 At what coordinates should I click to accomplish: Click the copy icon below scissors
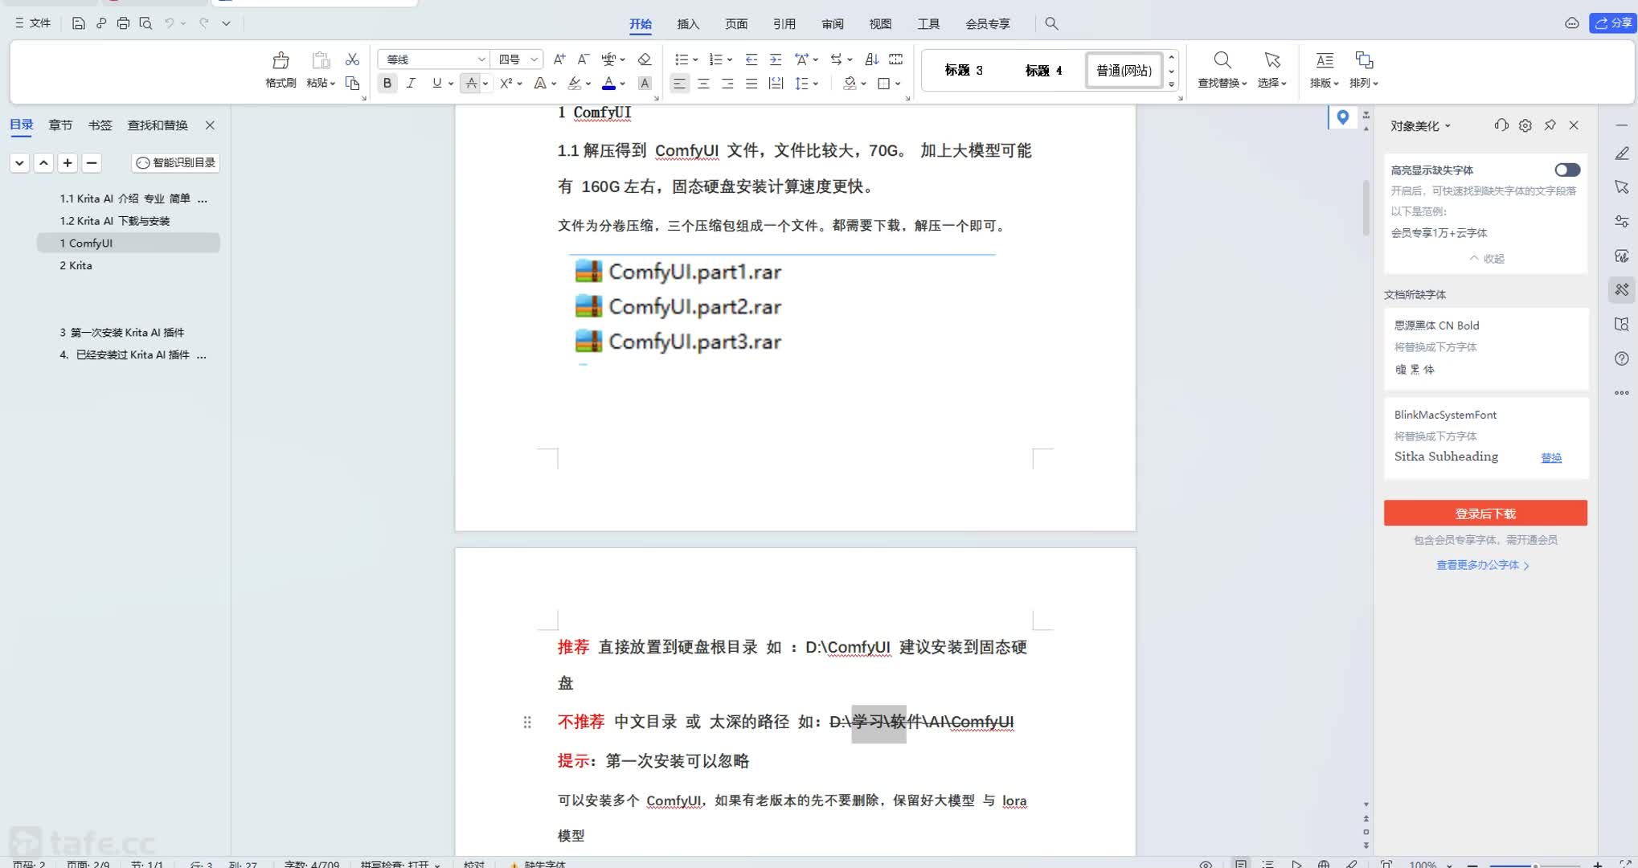(x=352, y=83)
